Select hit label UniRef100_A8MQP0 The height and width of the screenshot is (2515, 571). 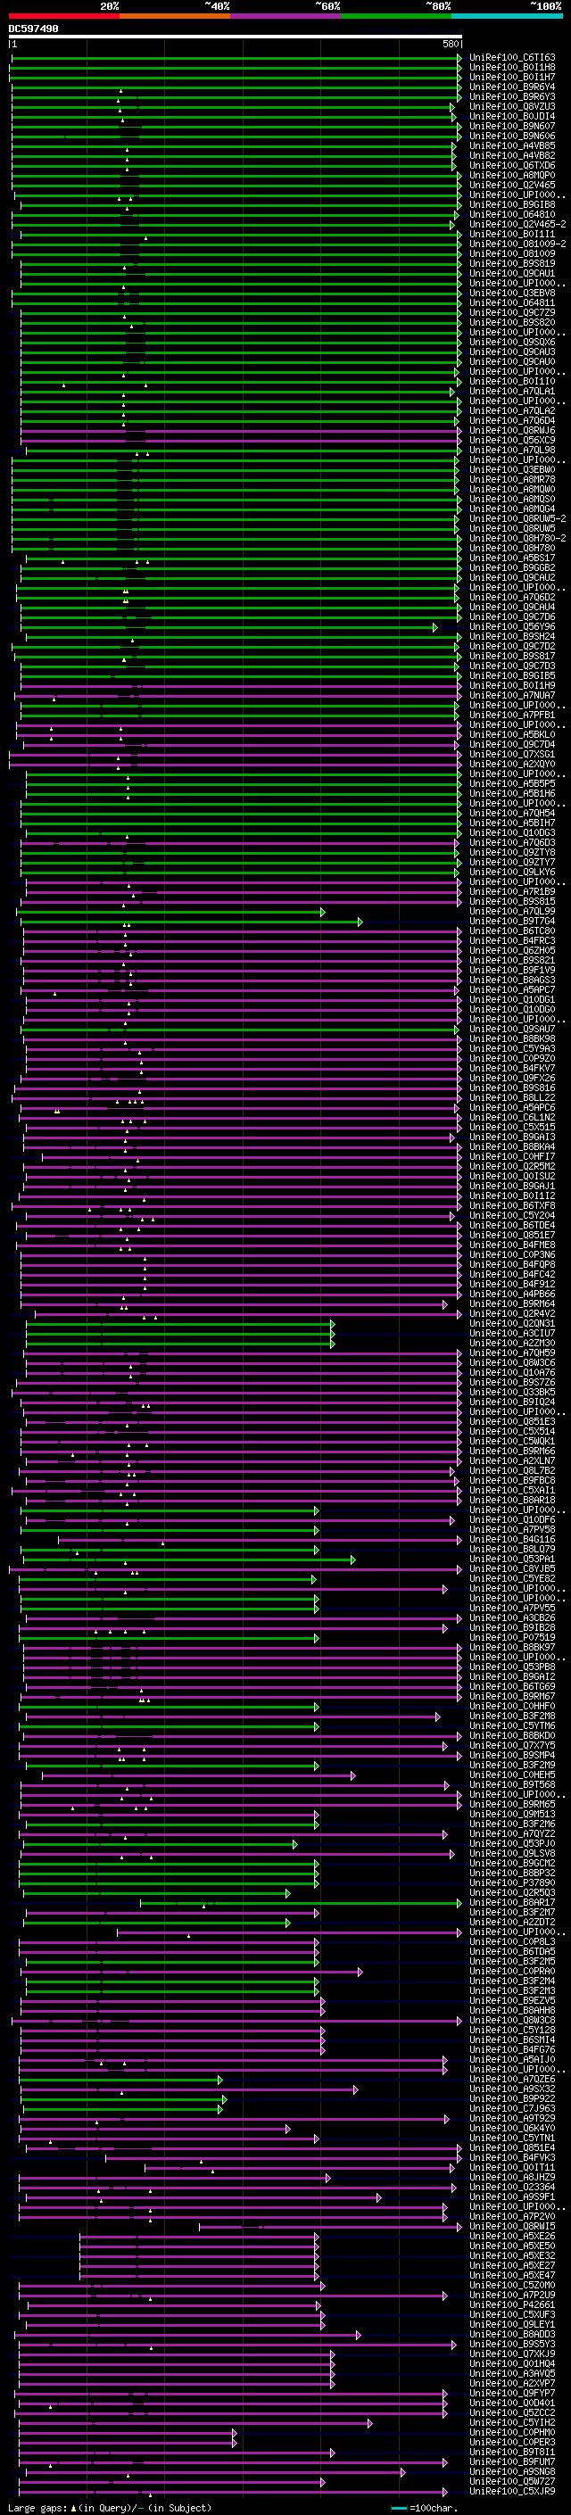tap(512, 176)
